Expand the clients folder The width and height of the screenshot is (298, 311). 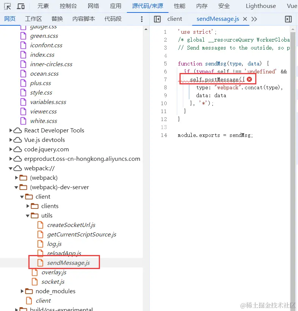pyautogui.click(x=28, y=206)
